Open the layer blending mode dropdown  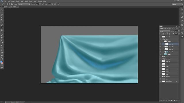pos(164,31)
